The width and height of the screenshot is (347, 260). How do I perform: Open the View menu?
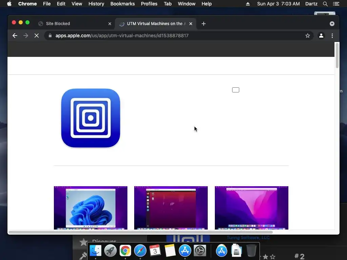tap(77, 4)
